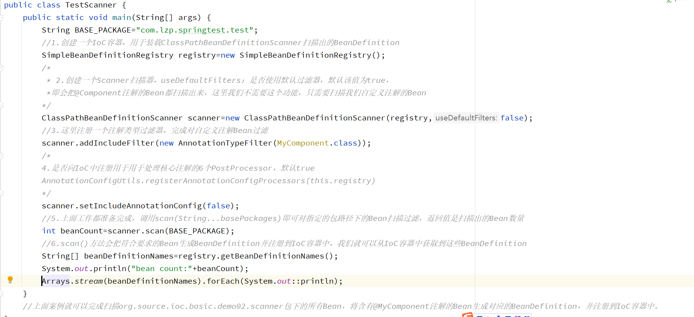The width and height of the screenshot is (694, 317).
Task: Click the class name TestScanner
Action: pyautogui.click(x=91, y=5)
